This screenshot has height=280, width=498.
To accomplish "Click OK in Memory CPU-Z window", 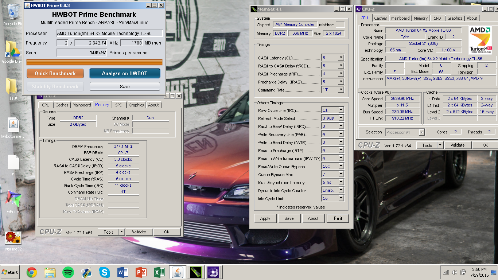I will [x=167, y=232].
